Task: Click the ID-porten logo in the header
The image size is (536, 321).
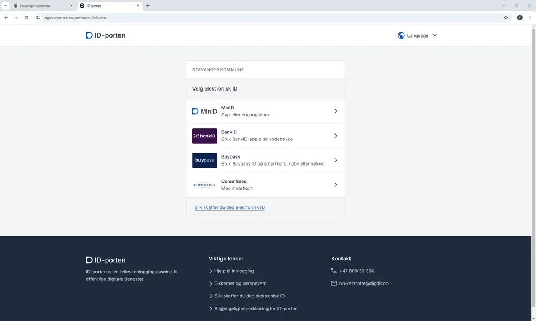Action: pos(106,35)
